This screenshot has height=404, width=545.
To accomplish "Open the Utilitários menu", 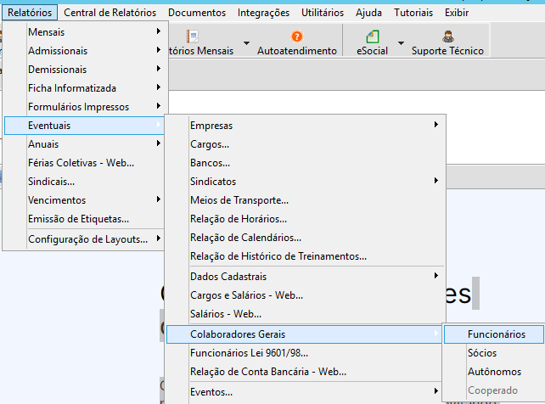I will pos(323,13).
